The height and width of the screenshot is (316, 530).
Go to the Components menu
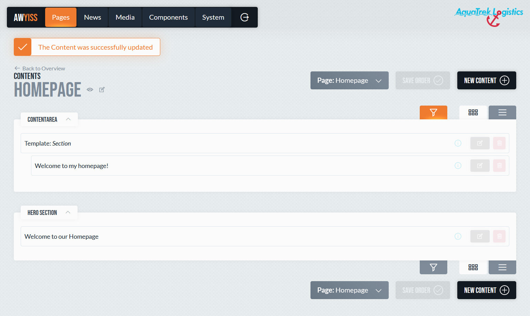click(168, 17)
